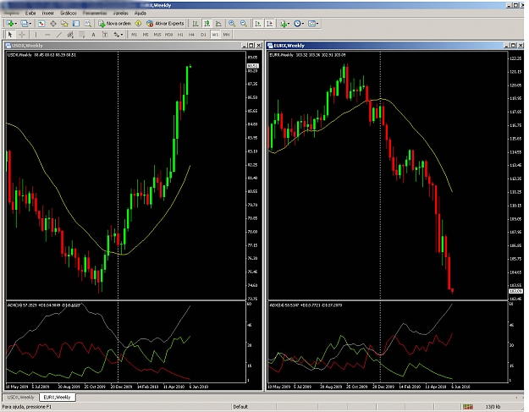This screenshot has height=412, width=529.
Task: Set timeframe to D1
Action: tap(203, 35)
